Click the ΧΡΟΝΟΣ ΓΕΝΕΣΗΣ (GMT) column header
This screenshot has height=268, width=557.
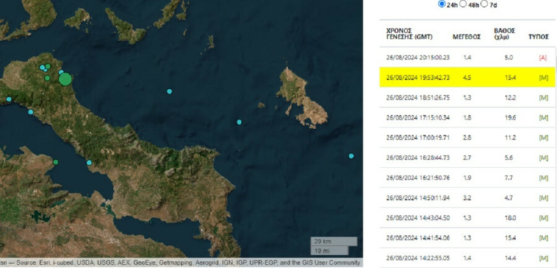coord(408,33)
